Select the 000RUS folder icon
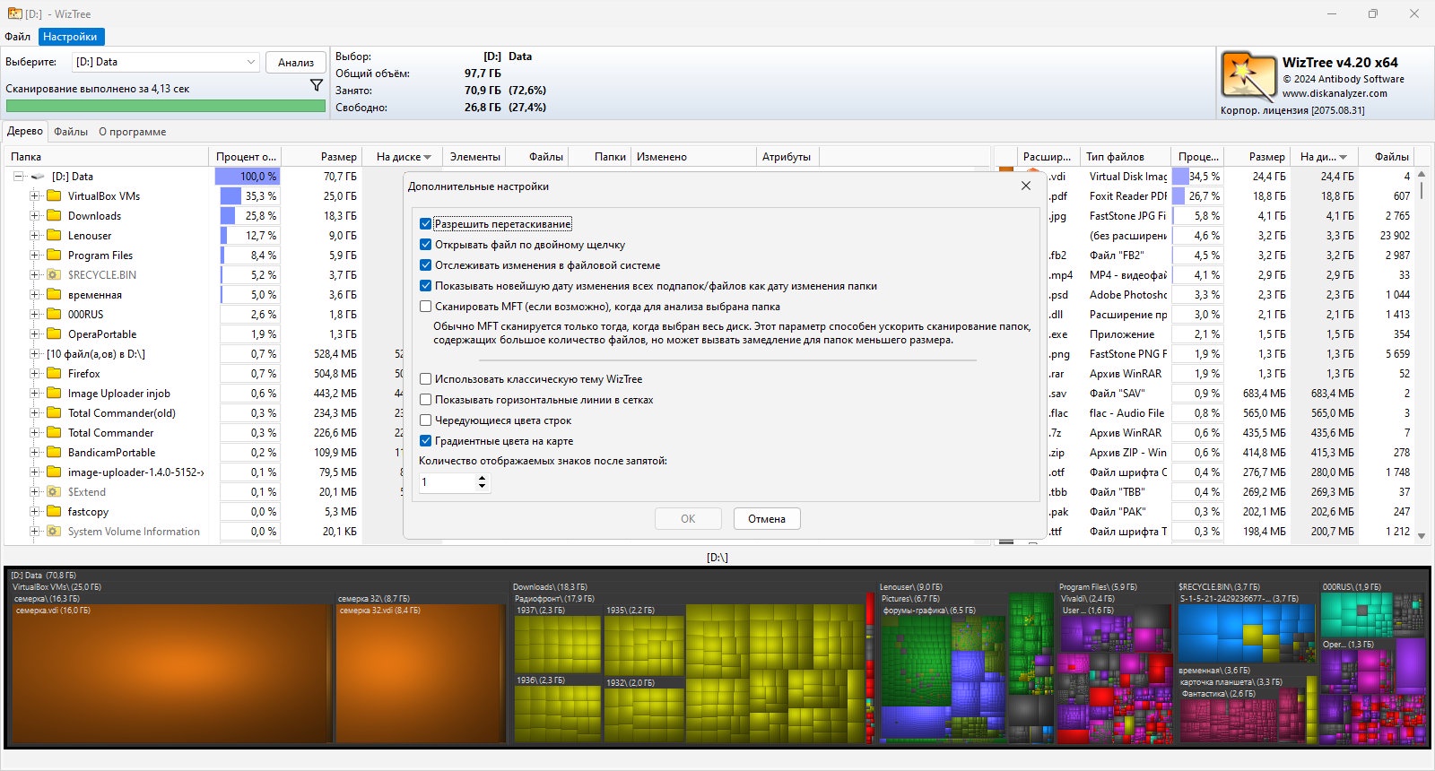 coord(54,314)
